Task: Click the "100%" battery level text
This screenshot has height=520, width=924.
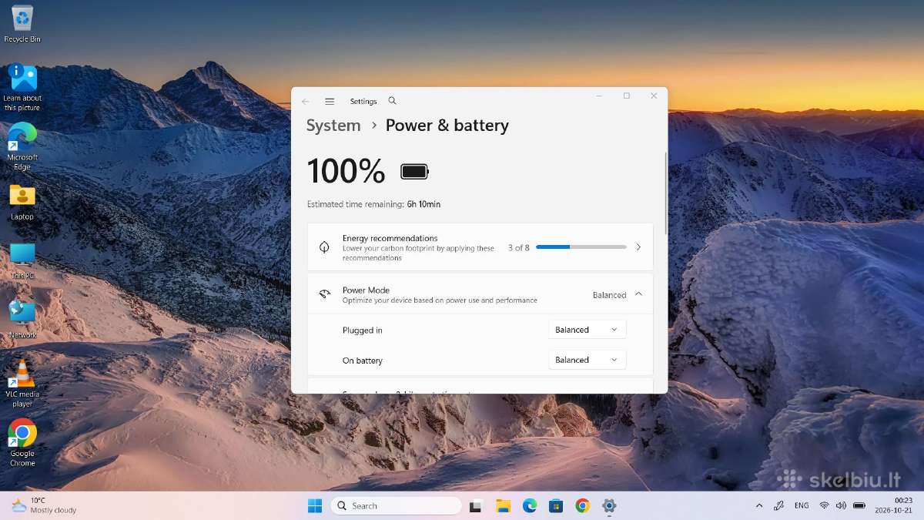Action: click(x=346, y=171)
